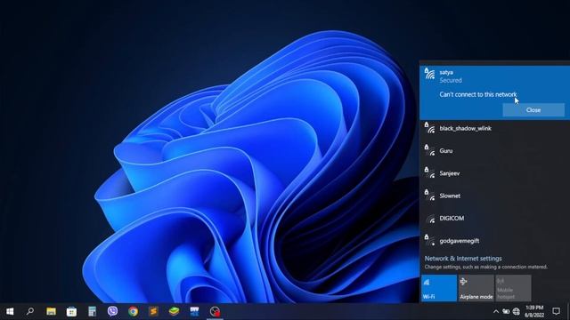570x320 pixels.
Task: Select the black_shadow_wlink Wi-Fi network
Action: pos(495,128)
